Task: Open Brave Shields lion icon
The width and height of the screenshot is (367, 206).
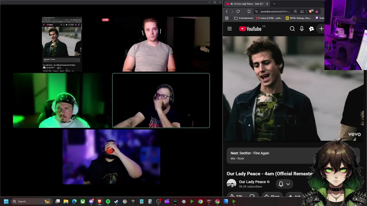Action: click(x=311, y=11)
